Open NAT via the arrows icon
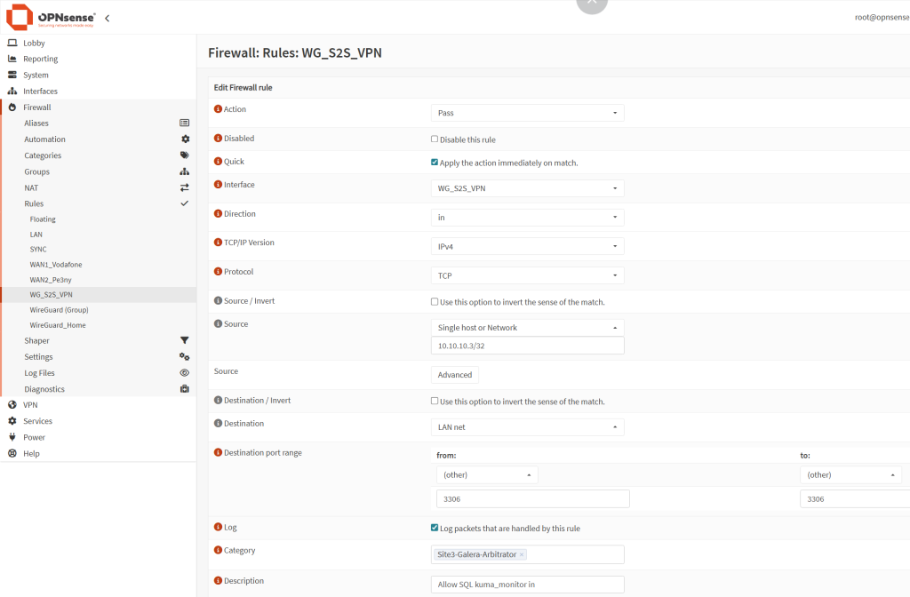The height and width of the screenshot is (597, 910). 184,187
